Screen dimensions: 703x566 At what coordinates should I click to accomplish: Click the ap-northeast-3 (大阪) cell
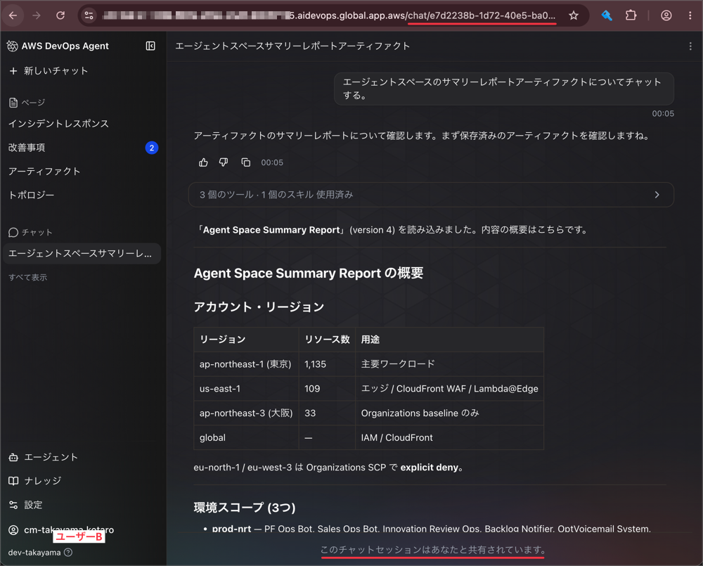point(245,413)
